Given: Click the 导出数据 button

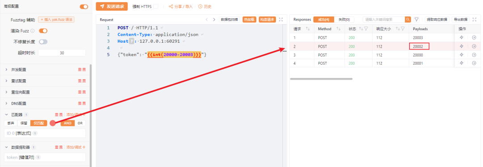Looking at the screenshot, I should 461,20.
